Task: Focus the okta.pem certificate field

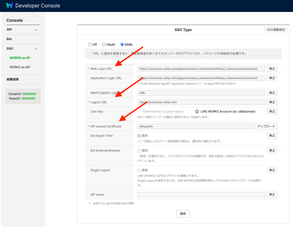Action: click(195, 126)
